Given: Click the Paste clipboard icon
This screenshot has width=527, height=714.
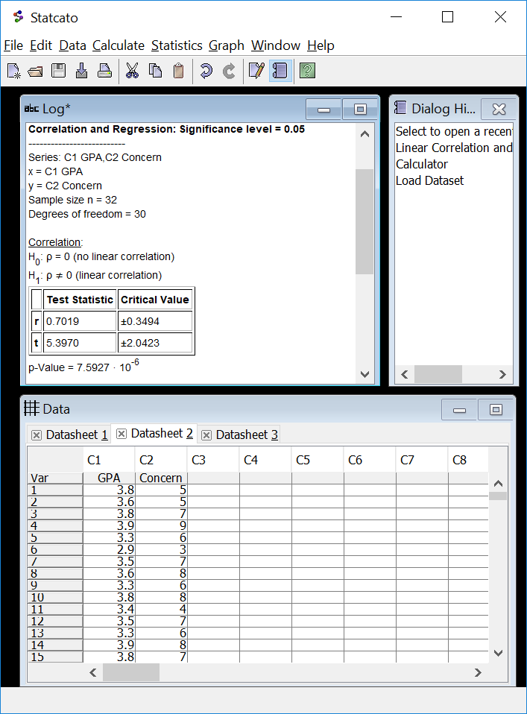Looking at the screenshot, I should coord(178,71).
